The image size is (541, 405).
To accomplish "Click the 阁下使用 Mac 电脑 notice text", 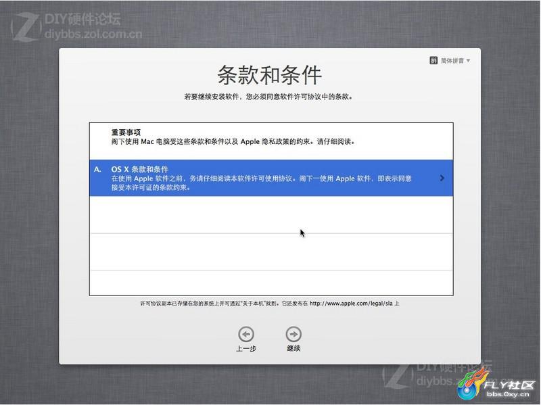I will click(233, 141).
